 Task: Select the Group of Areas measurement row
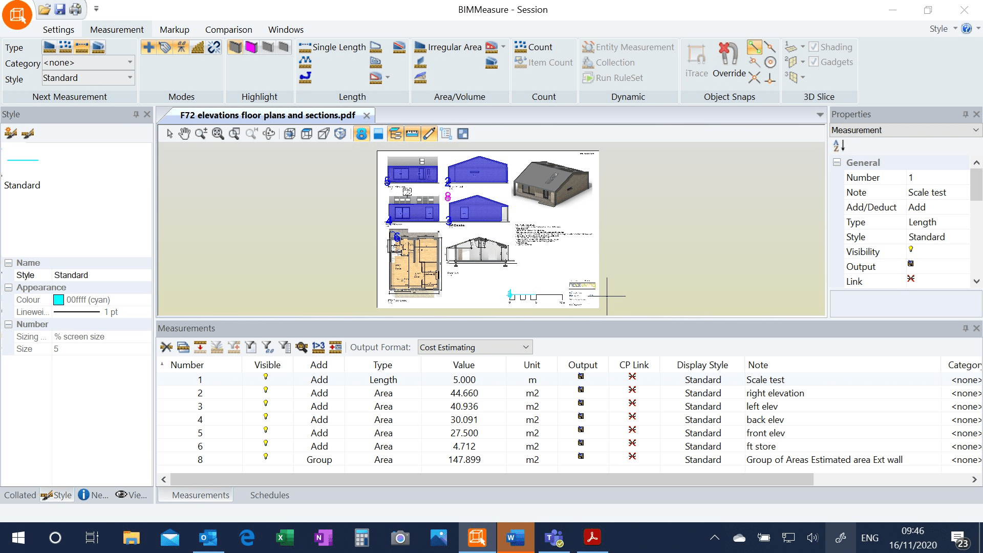coord(824,460)
